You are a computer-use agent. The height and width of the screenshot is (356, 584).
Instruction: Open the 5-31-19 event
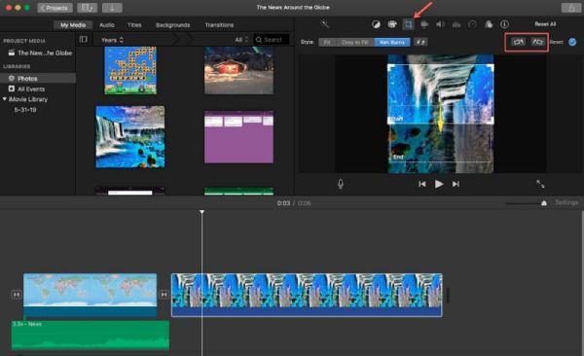pyautogui.click(x=25, y=110)
